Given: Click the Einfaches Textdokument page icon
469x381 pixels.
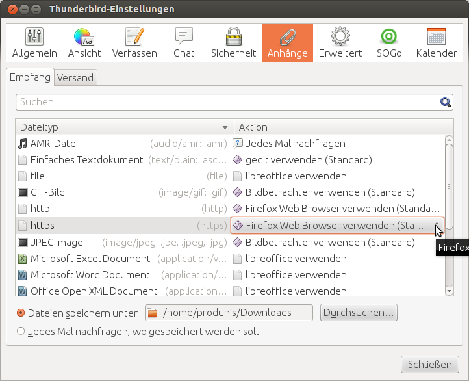Looking at the screenshot, I should [23, 160].
